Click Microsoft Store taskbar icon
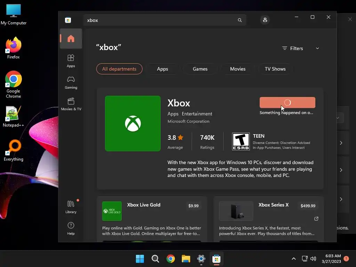This screenshot has height=267, width=356. [216, 259]
